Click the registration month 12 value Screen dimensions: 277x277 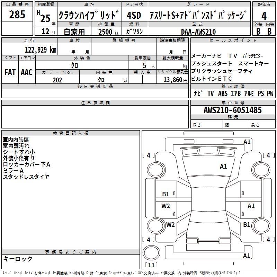pyautogui.click(x=45, y=32)
